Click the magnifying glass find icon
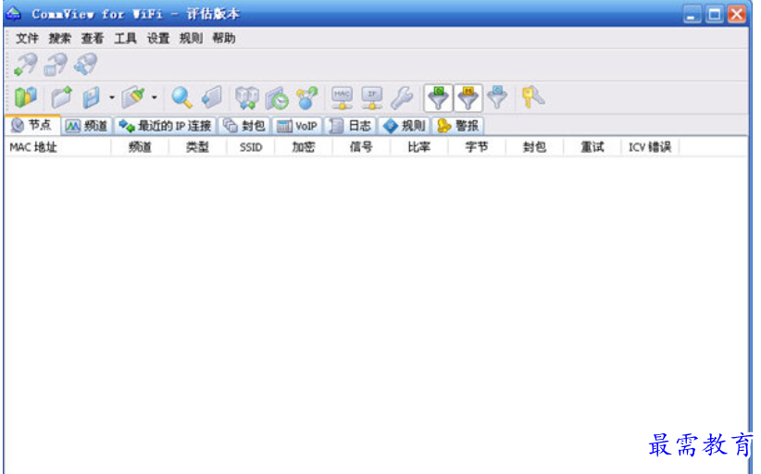 [x=182, y=97]
